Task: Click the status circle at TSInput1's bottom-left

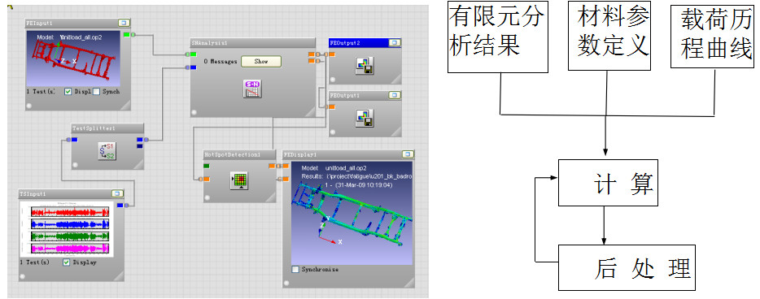Action: (x=22, y=276)
